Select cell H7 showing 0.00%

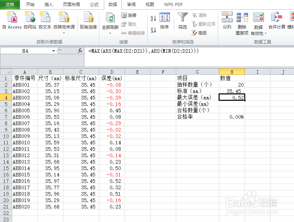click(x=232, y=117)
